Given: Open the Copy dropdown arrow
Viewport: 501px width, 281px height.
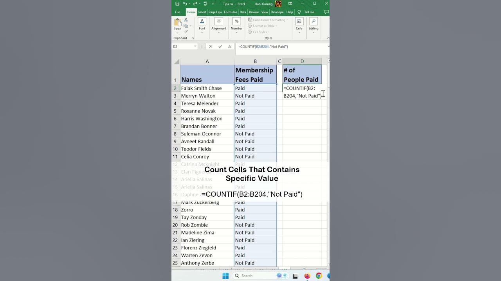Looking at the screenshot, I should [x=190, y=26].
